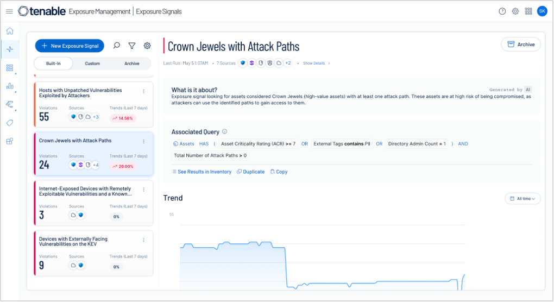Viewport: 554px width, 302px height.
Task: Click Associated Query info icon
Action: pos(225,132)
